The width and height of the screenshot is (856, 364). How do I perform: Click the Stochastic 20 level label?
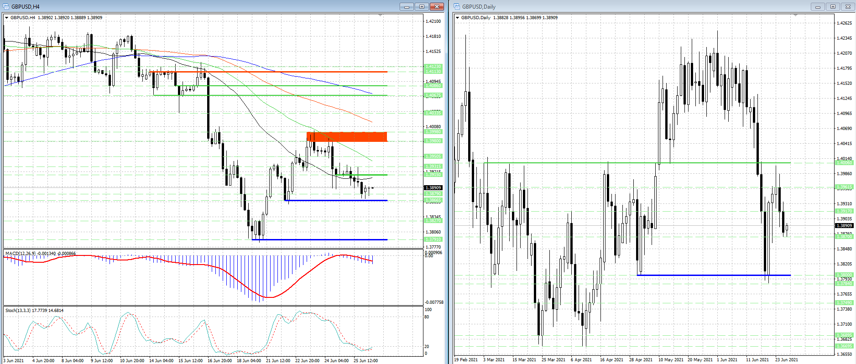click(427, 347)
